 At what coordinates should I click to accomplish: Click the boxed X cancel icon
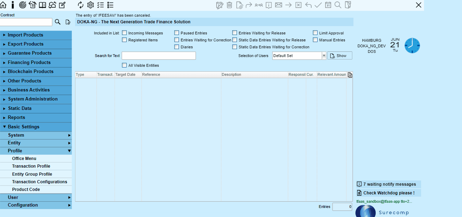tap(298, 5)
